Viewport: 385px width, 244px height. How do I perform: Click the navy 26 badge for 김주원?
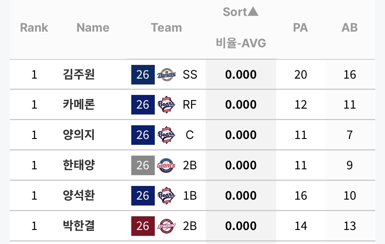[x=143, y=75]
